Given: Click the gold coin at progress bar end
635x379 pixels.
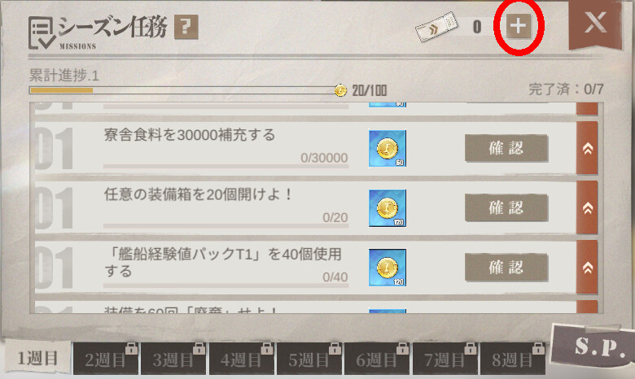Looking at the screenshot, I should [x=340, y=90].
